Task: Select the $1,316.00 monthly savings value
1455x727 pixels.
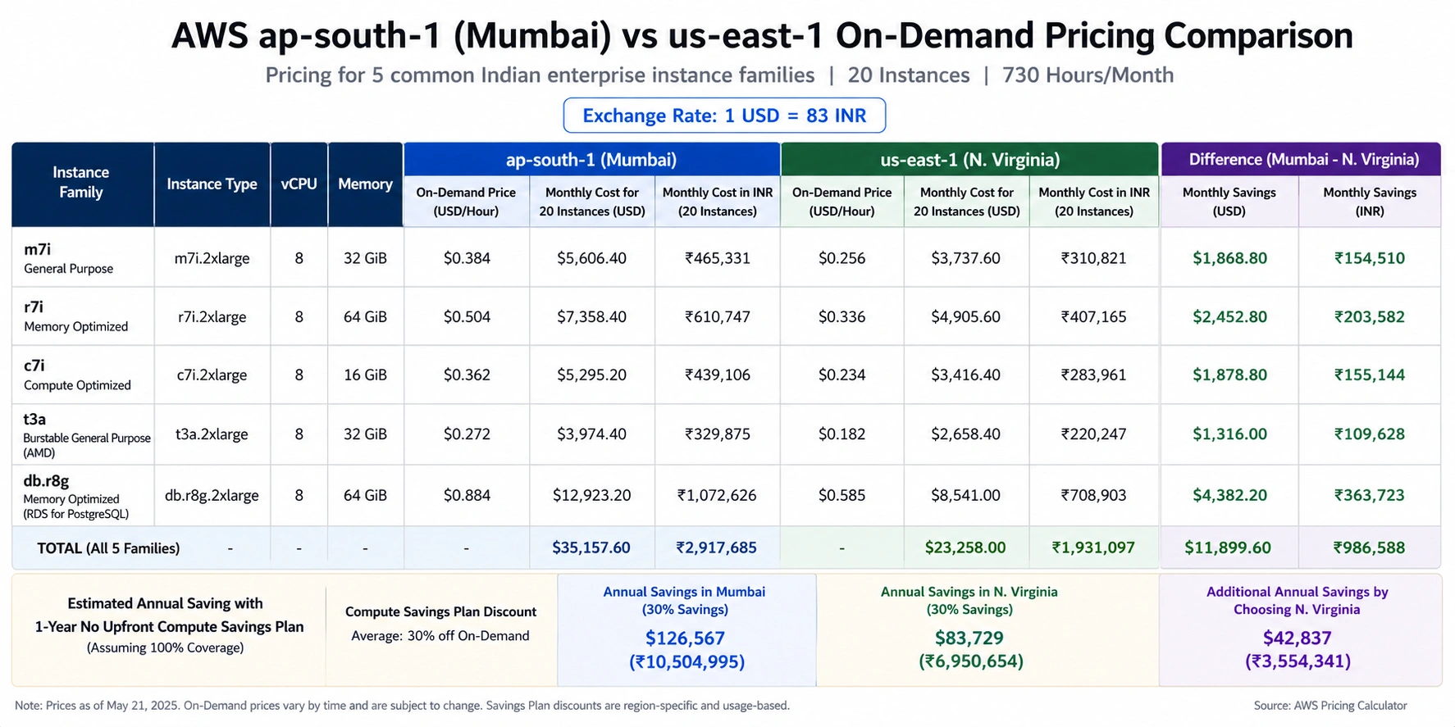Action: point(1229,434)
